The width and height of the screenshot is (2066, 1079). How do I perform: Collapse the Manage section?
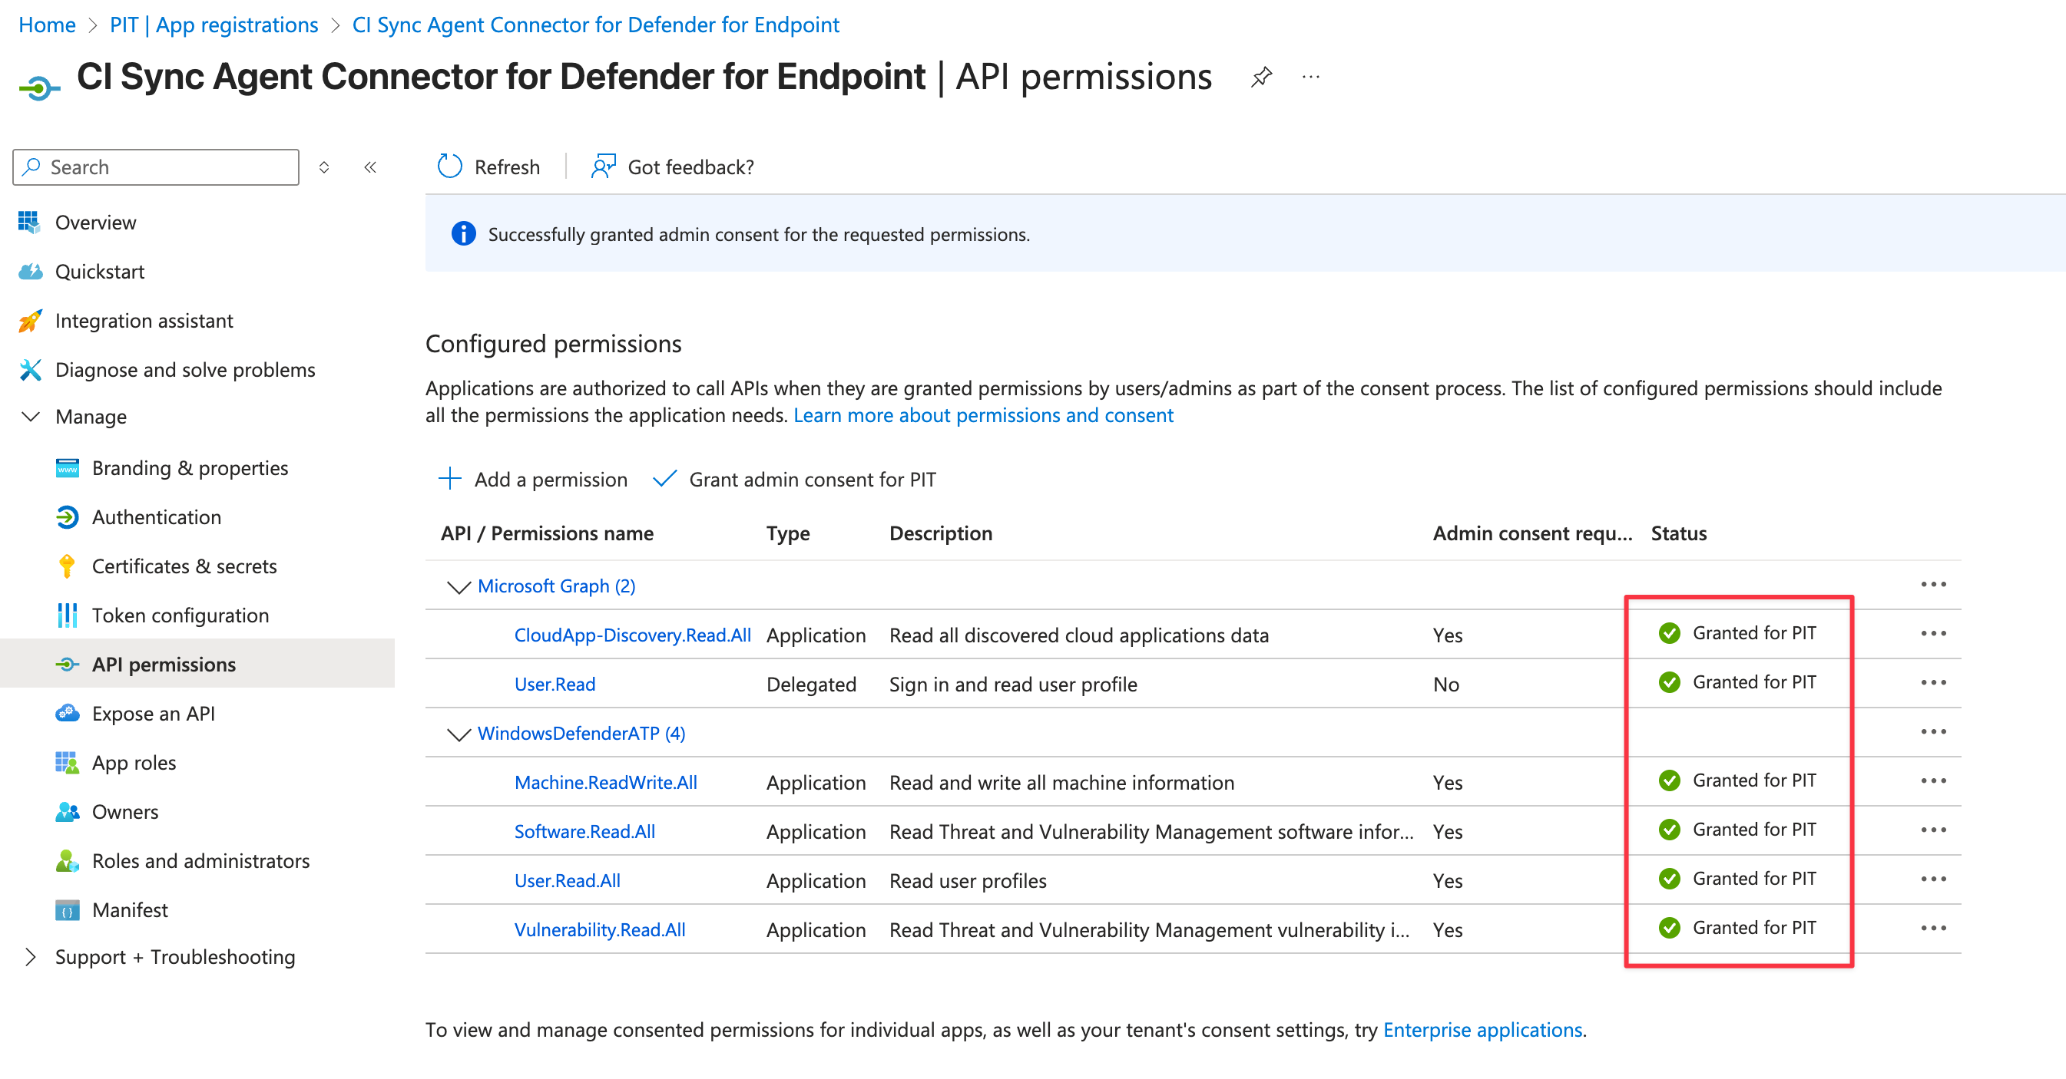point(31,417)
